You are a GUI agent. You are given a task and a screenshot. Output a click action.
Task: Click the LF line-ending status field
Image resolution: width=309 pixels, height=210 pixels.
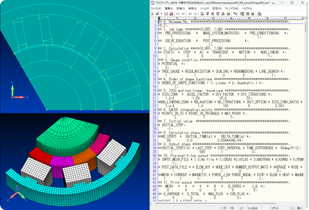(x=242, y=208)
